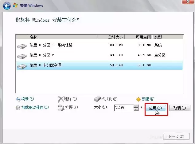Click 刷新(R) refresh link
Image resolution: width=195 pixels, height=144 pixels.
28,99
